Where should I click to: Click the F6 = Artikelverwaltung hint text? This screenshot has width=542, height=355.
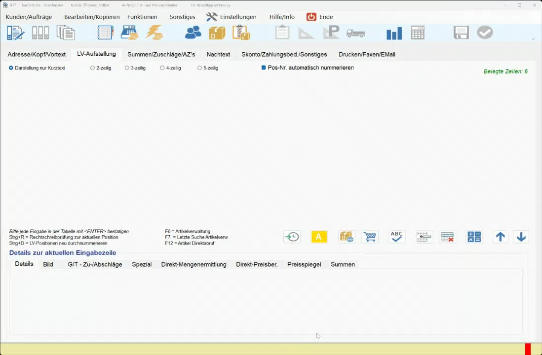click(188, 231)
